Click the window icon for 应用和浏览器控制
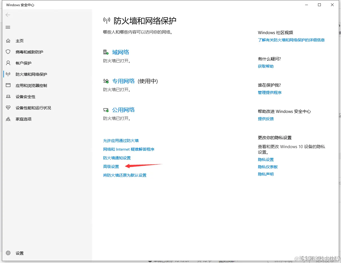341x263 pixels. (x=8, y=85)
